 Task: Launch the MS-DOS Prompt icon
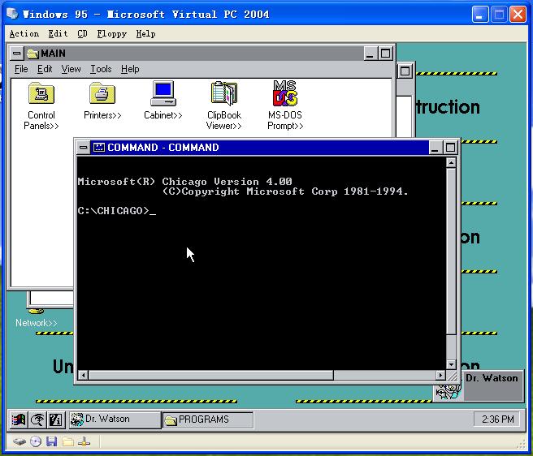(x=285, y=93)
